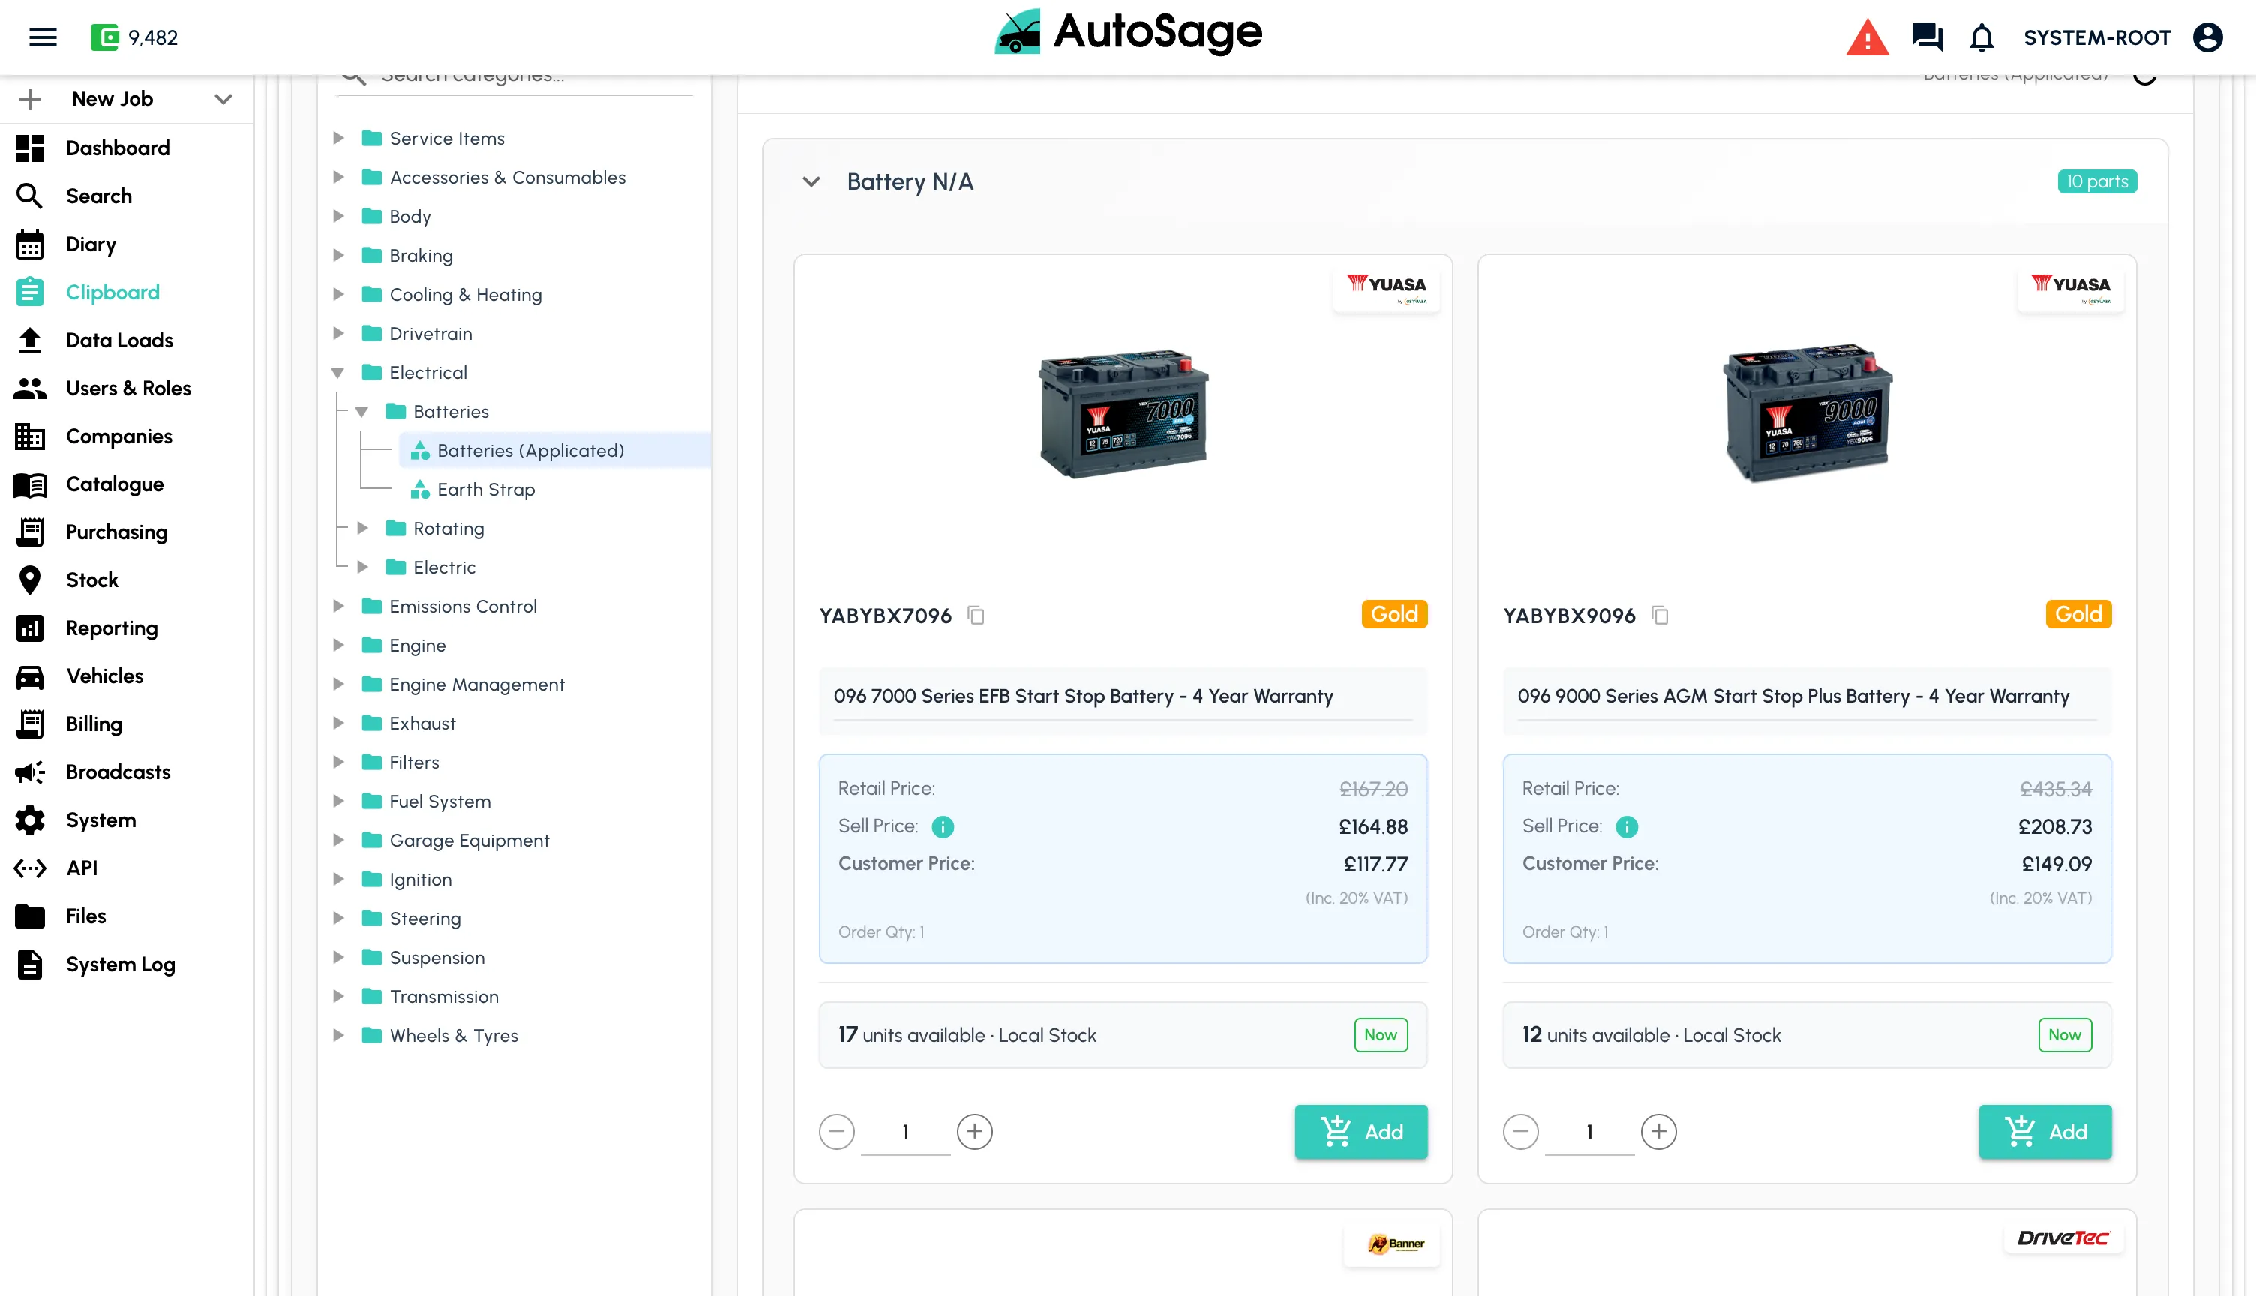Open the chat messages icon

click(x=1927, y=37)
